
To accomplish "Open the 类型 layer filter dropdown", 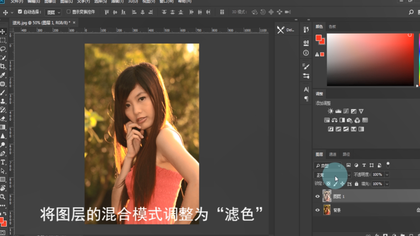I will click(328, 166).
